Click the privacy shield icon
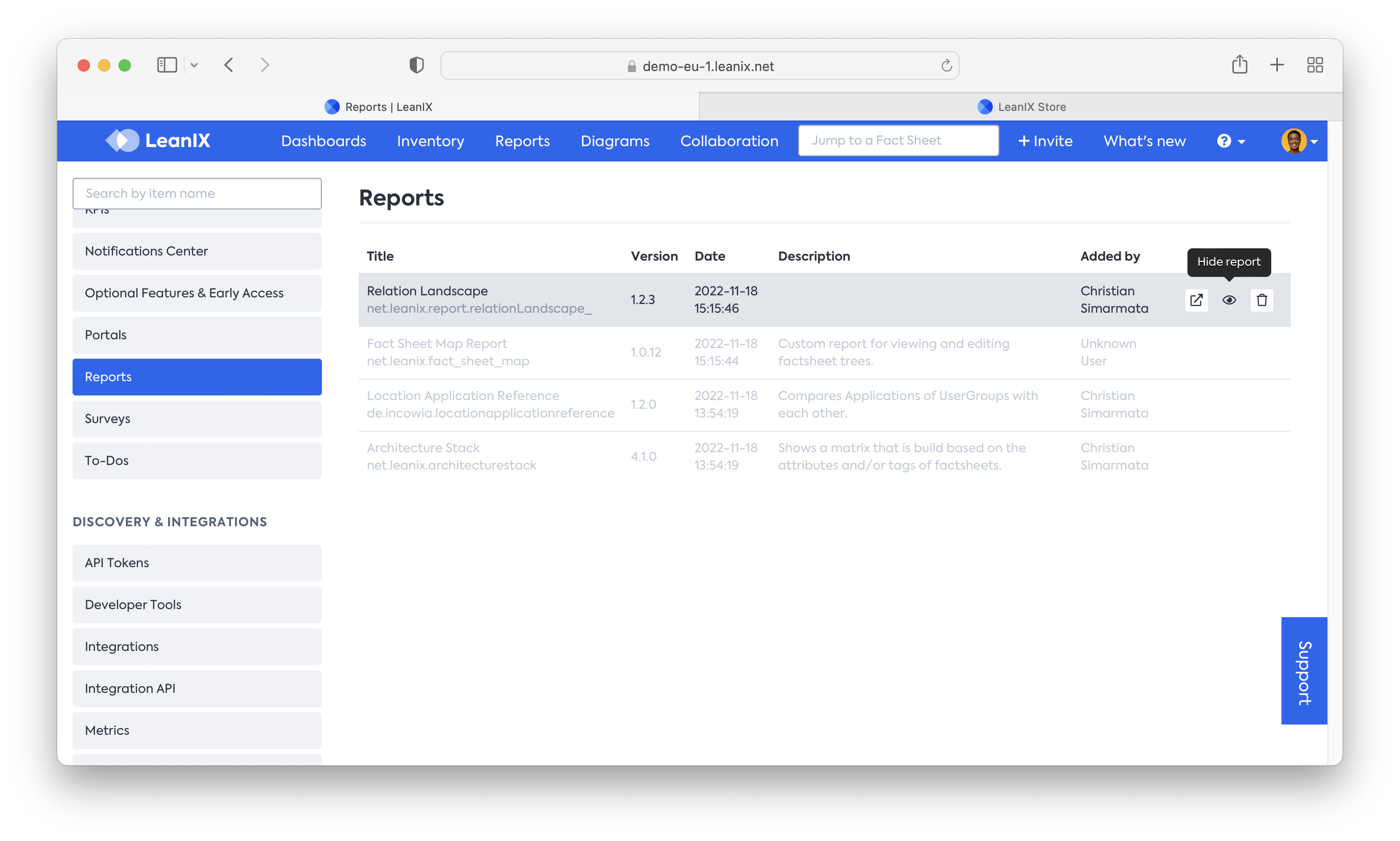Screen dimensions: 1400x841 click(416, 65)
